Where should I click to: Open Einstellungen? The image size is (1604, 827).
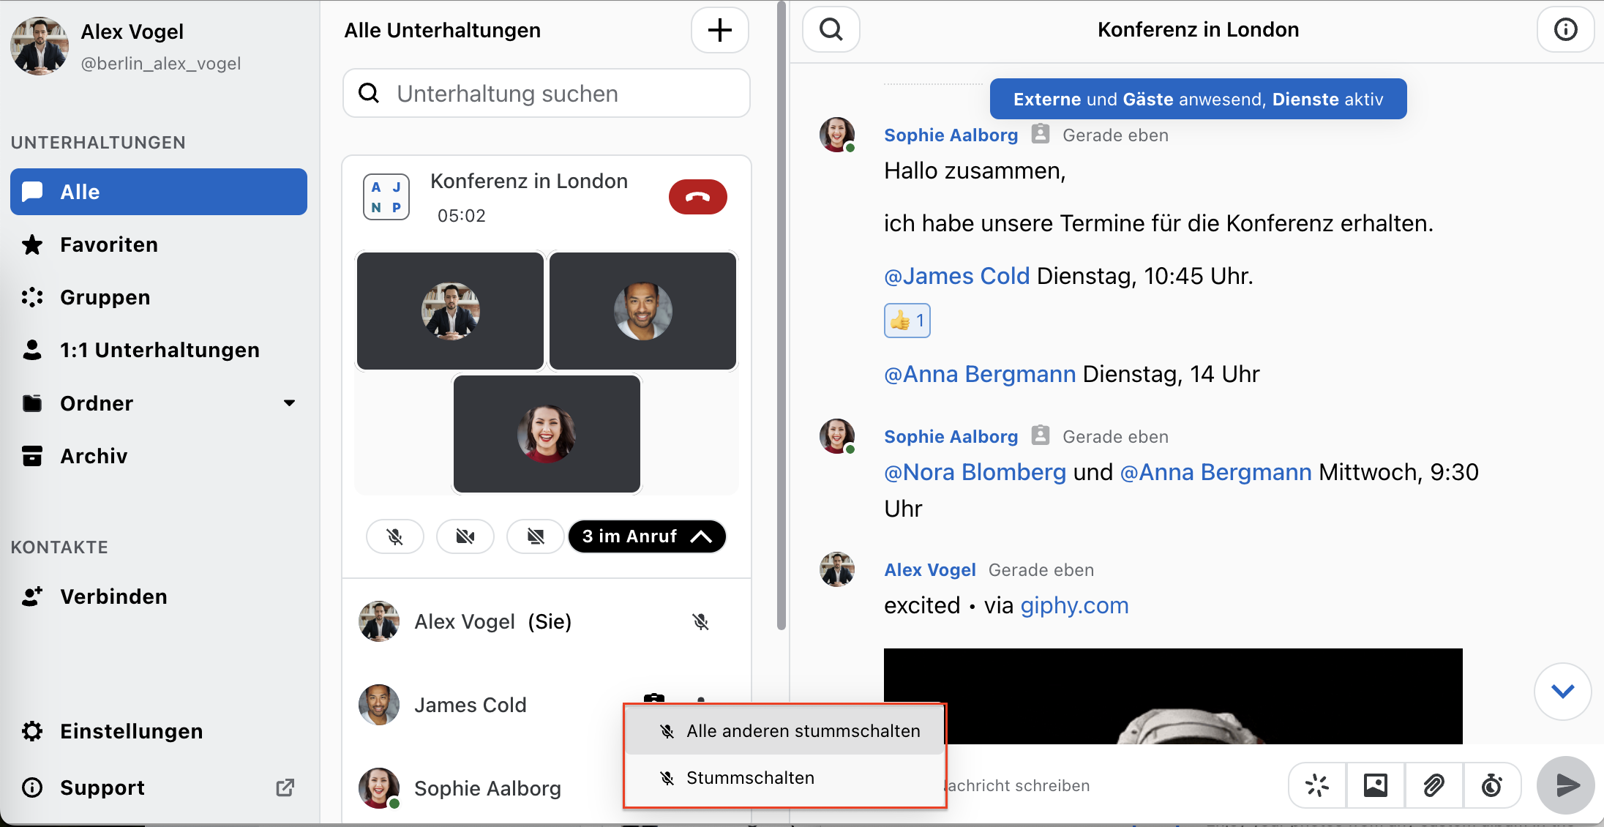click(159, 731)
